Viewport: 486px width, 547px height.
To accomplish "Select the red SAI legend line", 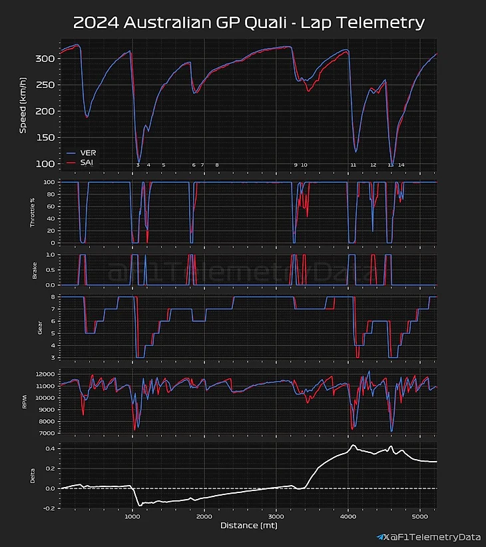I will [70, 163].
